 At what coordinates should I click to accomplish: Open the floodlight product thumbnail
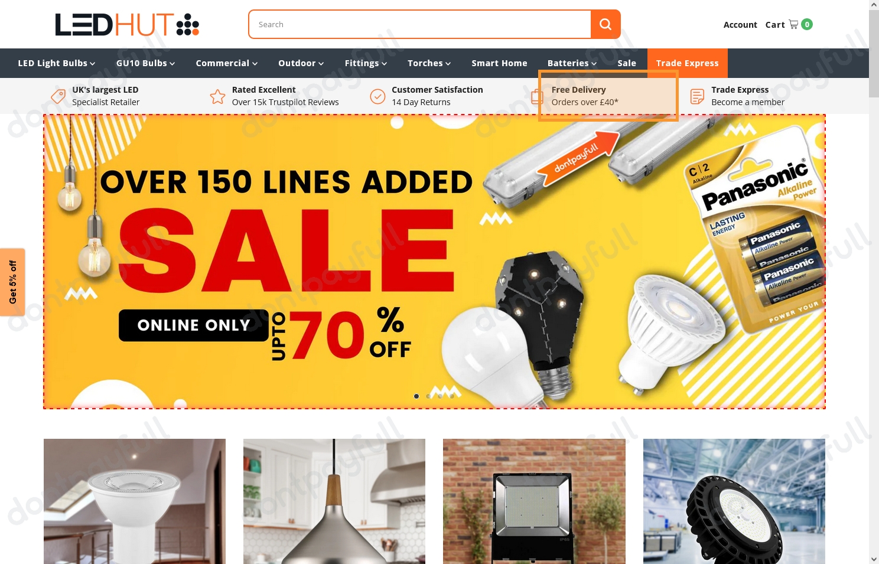(x=534, y=501)
